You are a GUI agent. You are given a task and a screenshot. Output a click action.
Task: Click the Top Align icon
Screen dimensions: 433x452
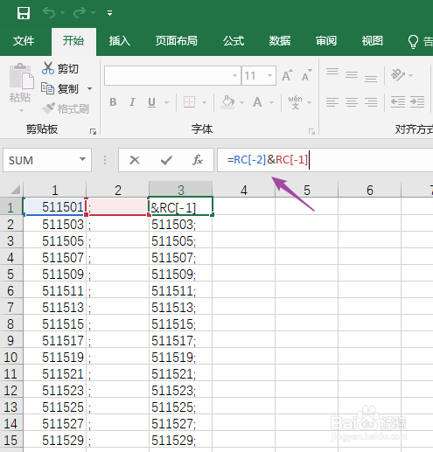332,73
